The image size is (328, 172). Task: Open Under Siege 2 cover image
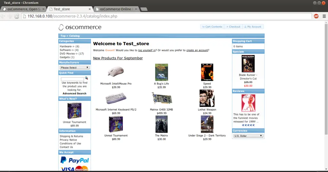[x=207, y=124]
